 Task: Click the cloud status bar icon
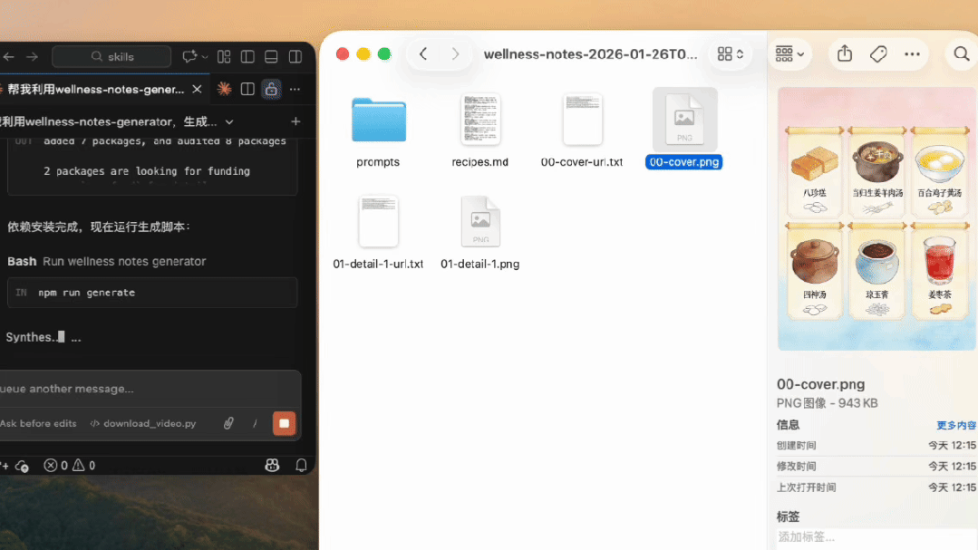22,466
